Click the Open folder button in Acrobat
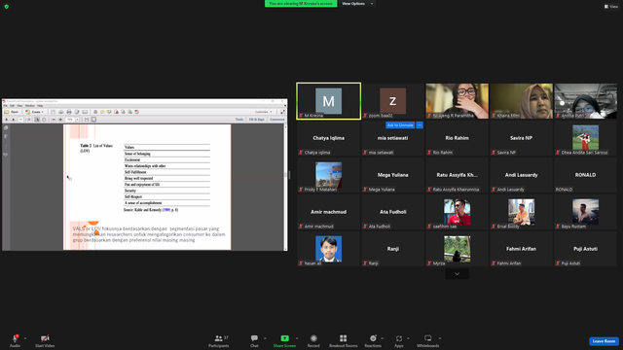The height and width of the screenshot is (350, 623). pos(11,112)
